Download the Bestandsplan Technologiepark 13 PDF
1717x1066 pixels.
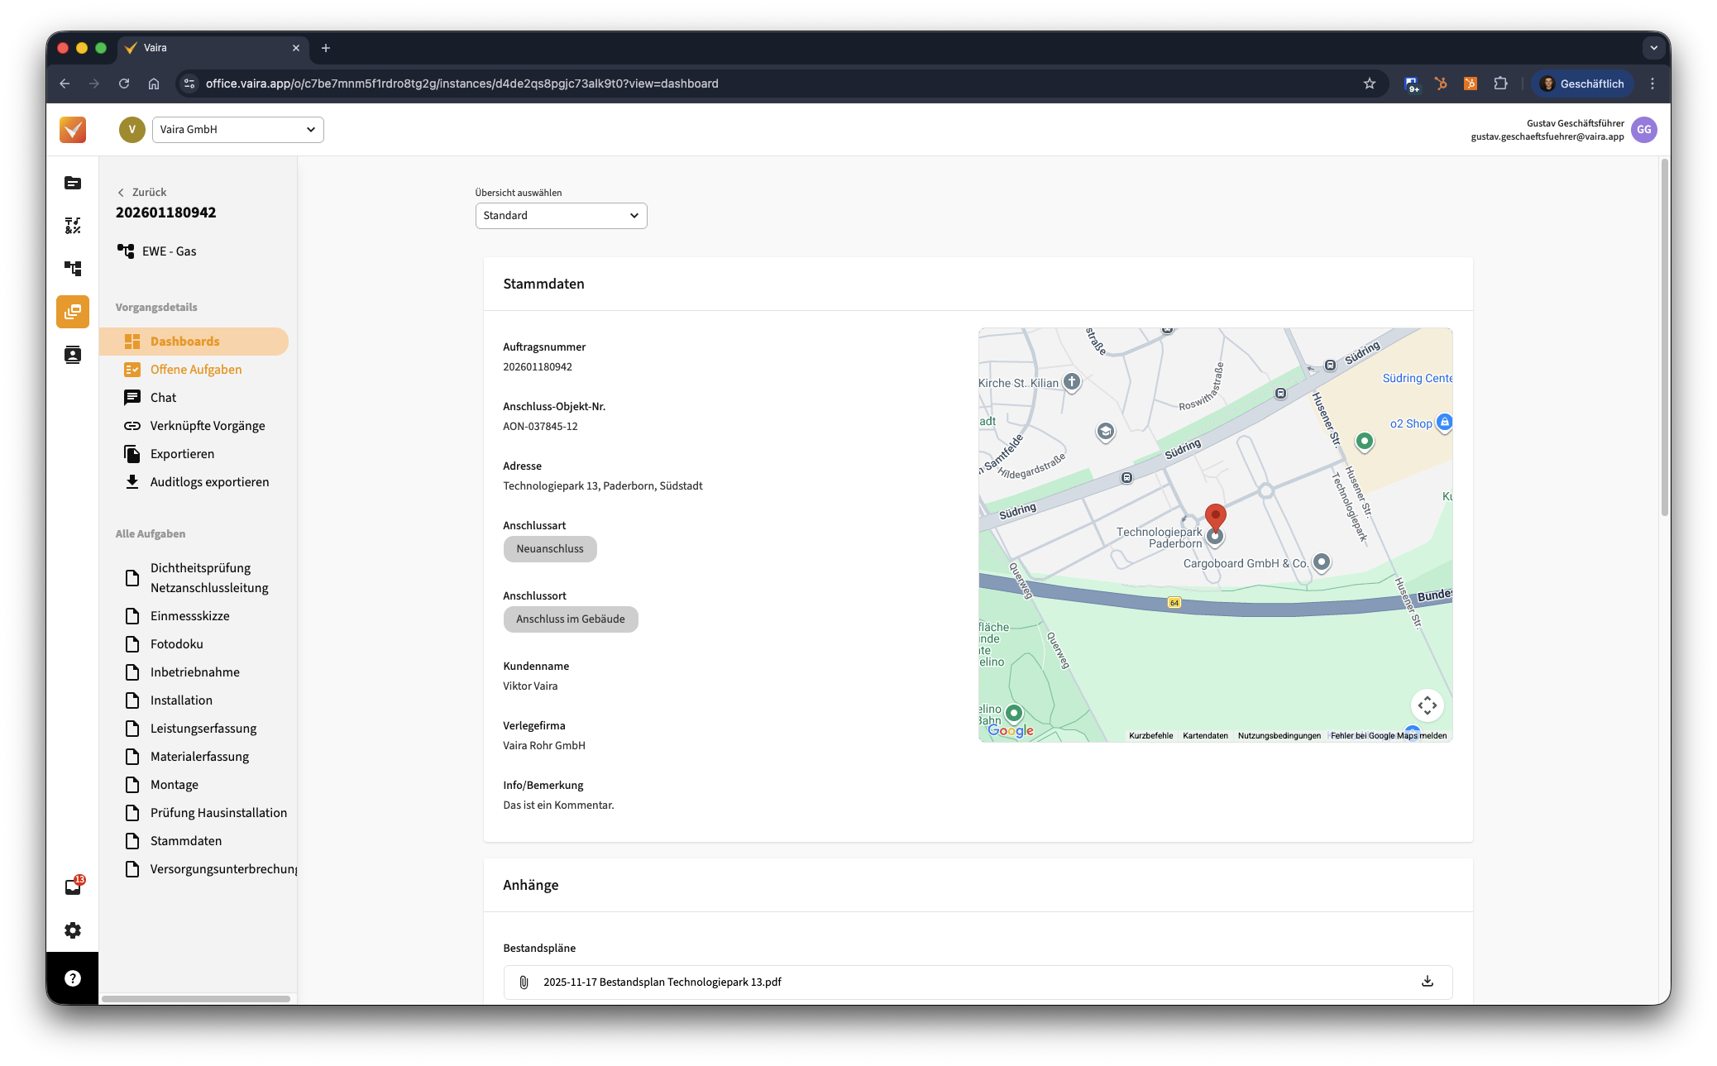coord(1427,982)
